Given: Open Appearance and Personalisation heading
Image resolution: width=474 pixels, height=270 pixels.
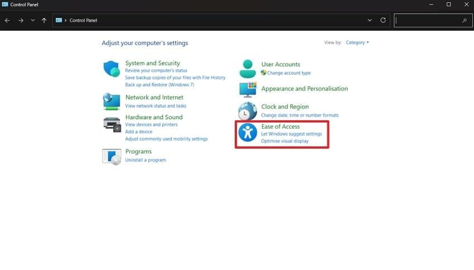Looking at the screenshot, I should pyautogui.click(x=304, y=89).
